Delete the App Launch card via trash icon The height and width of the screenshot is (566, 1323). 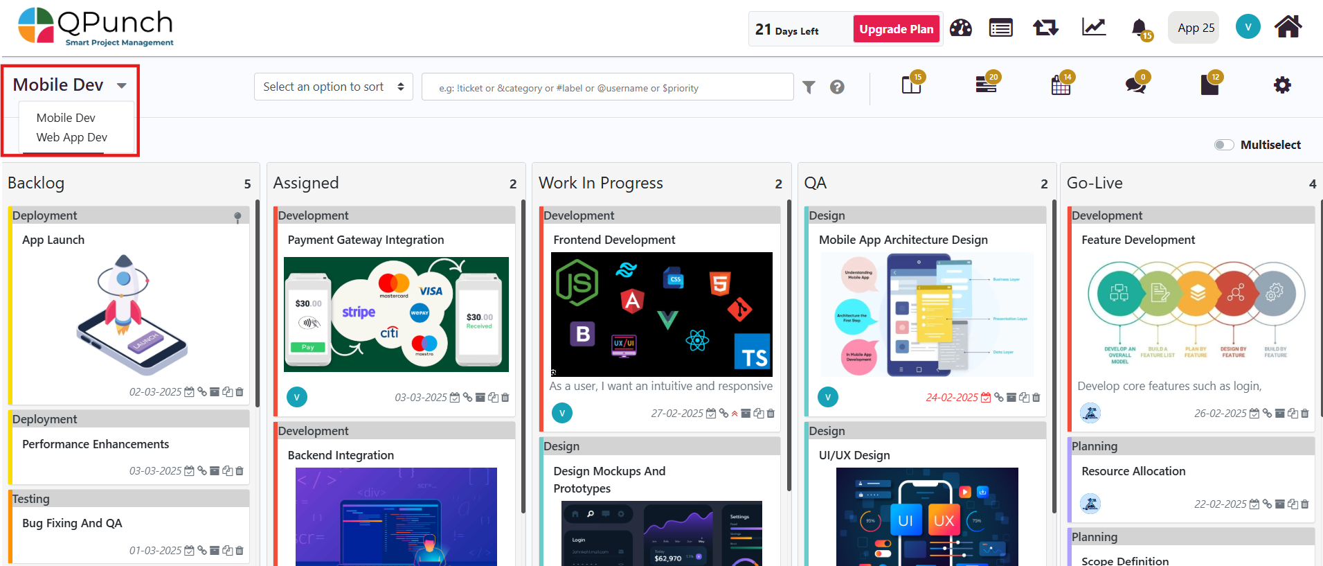pyautogui.click(x=240, y=392)
